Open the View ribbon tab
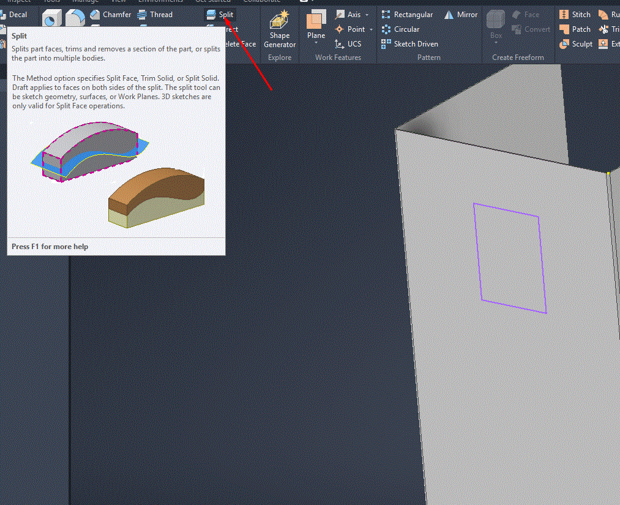This screenshot has height=505, width=620. tap(119, 1)
